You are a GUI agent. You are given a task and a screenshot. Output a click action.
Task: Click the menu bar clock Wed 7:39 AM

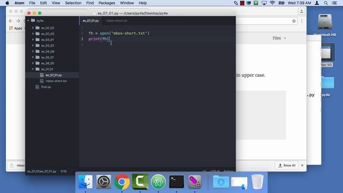point(299,3)
